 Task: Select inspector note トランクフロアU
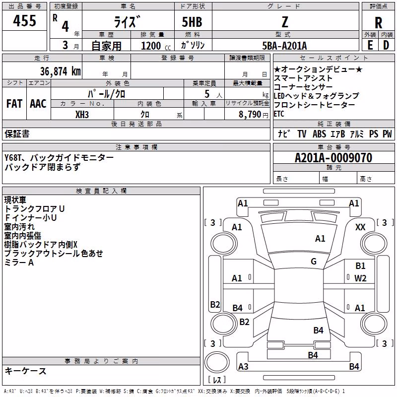pyautogui.click(x=34, y=208)
